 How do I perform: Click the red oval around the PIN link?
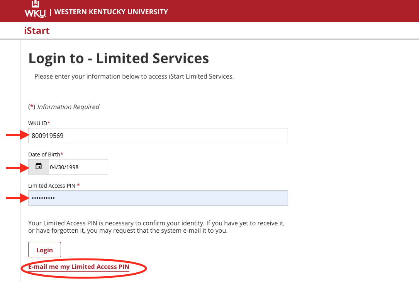(x=144, y=263)
